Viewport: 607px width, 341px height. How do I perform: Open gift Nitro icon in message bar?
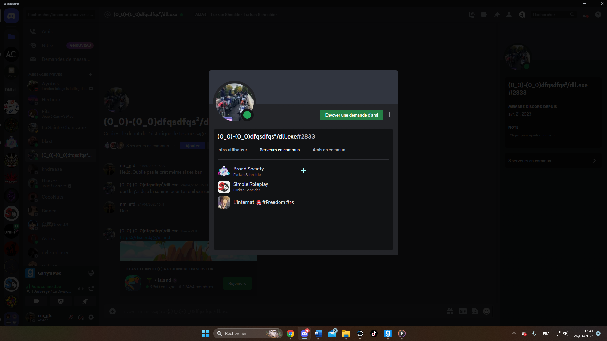click(x=450, y=311)
